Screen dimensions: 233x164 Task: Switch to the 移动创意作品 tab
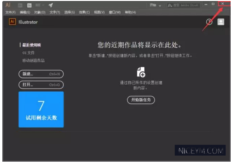[x=33, y=60]
